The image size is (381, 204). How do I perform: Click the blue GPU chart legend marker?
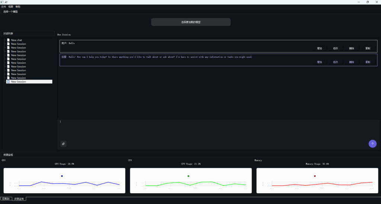tap(62, 176)
